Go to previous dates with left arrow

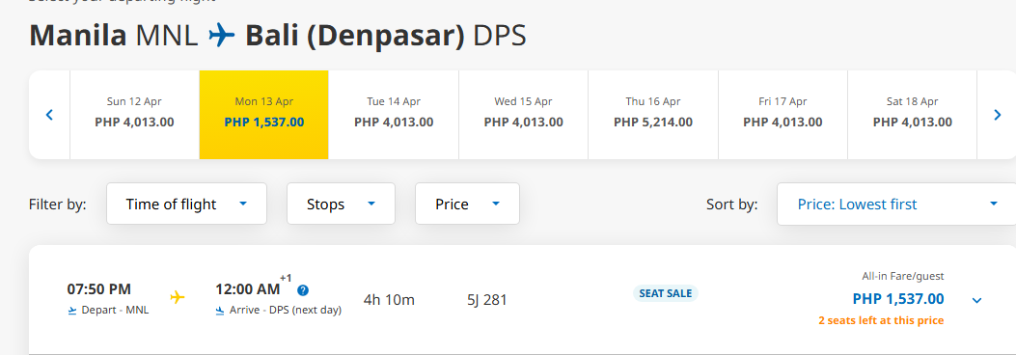49,116
